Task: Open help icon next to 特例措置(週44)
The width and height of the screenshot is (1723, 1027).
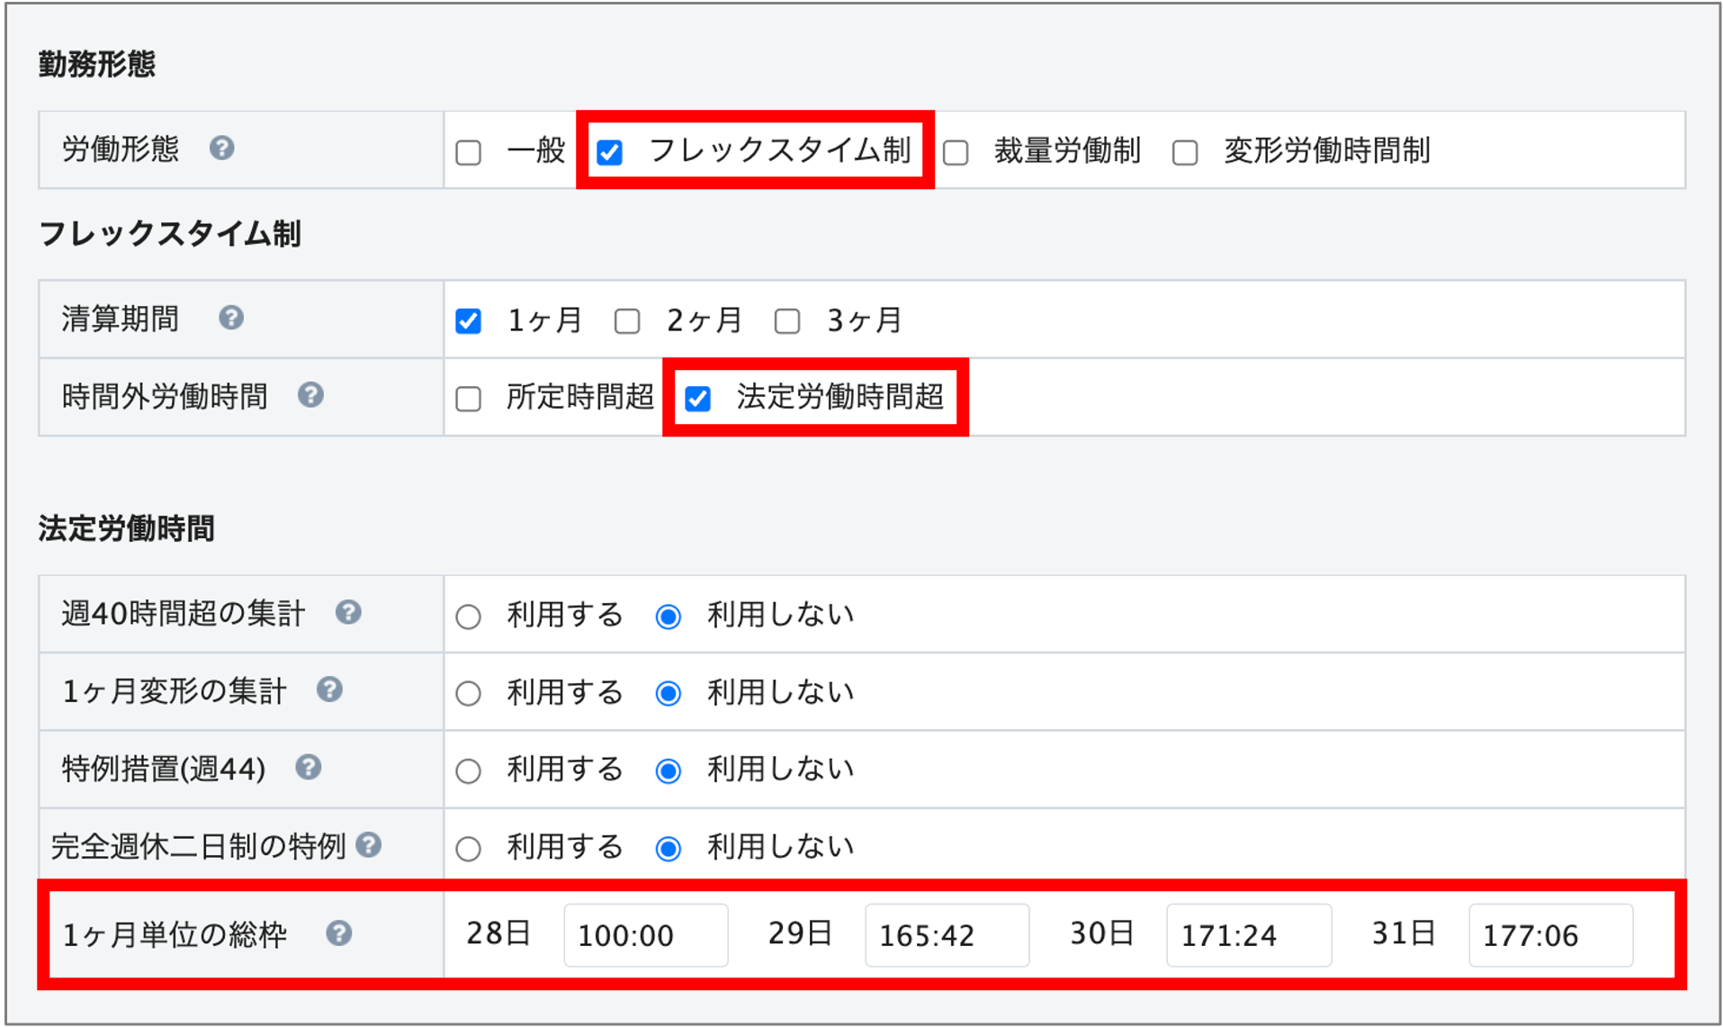Action: [309, 768]
